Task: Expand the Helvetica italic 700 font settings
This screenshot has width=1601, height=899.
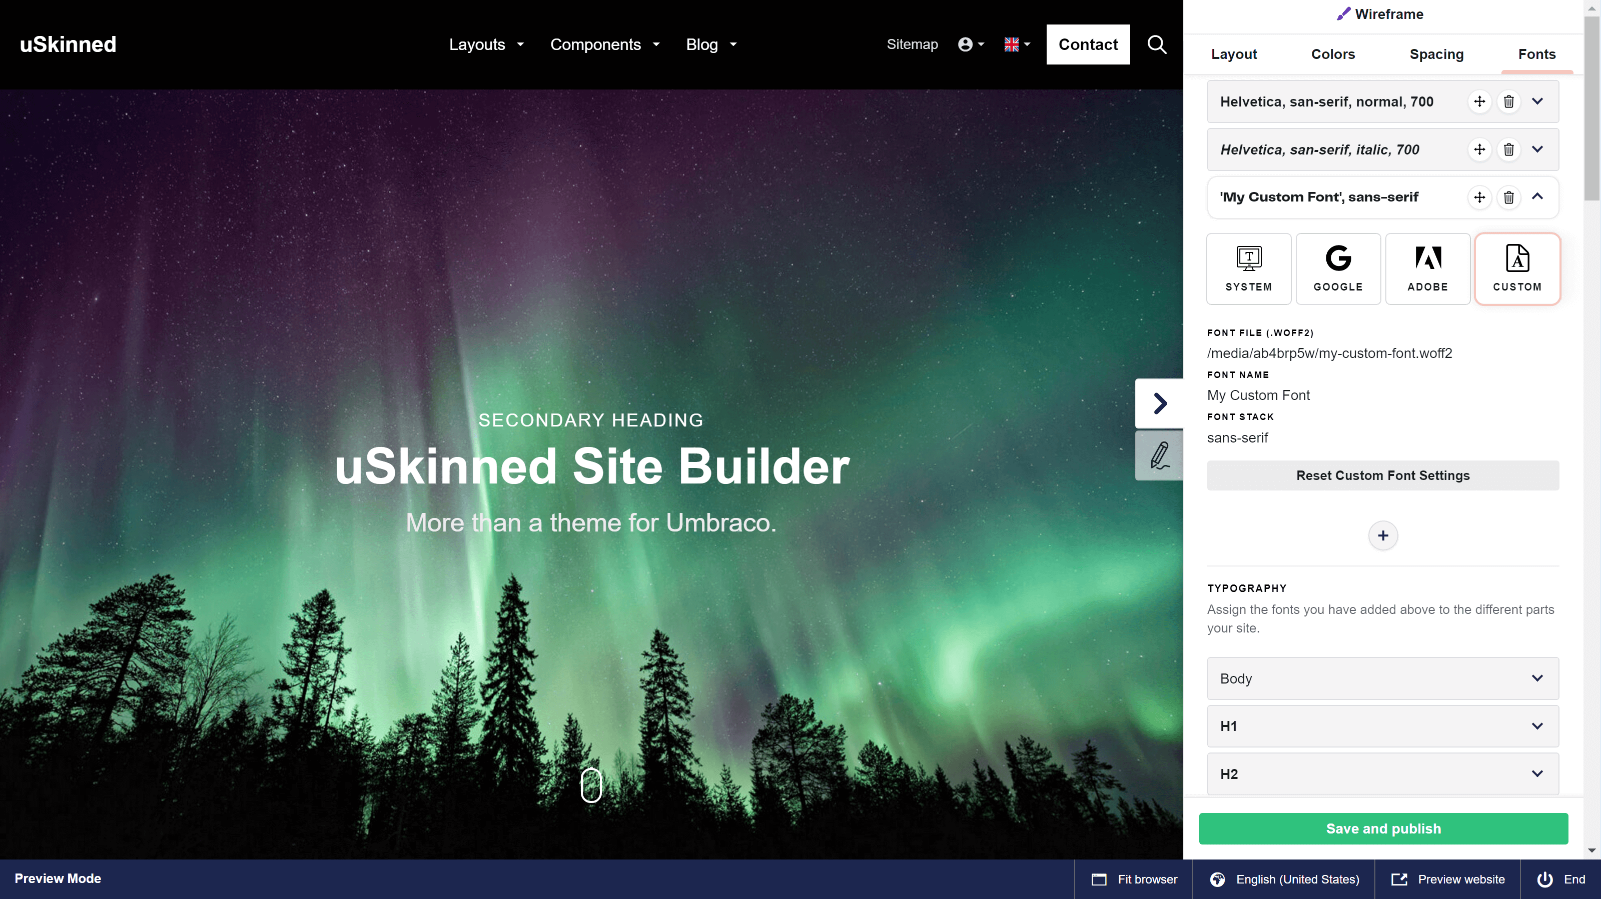Action: 1537,149
